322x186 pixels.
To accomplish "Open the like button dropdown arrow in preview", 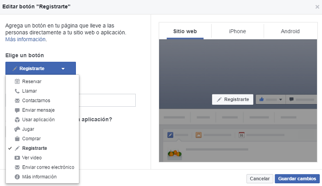I will [x=280, y=99].
